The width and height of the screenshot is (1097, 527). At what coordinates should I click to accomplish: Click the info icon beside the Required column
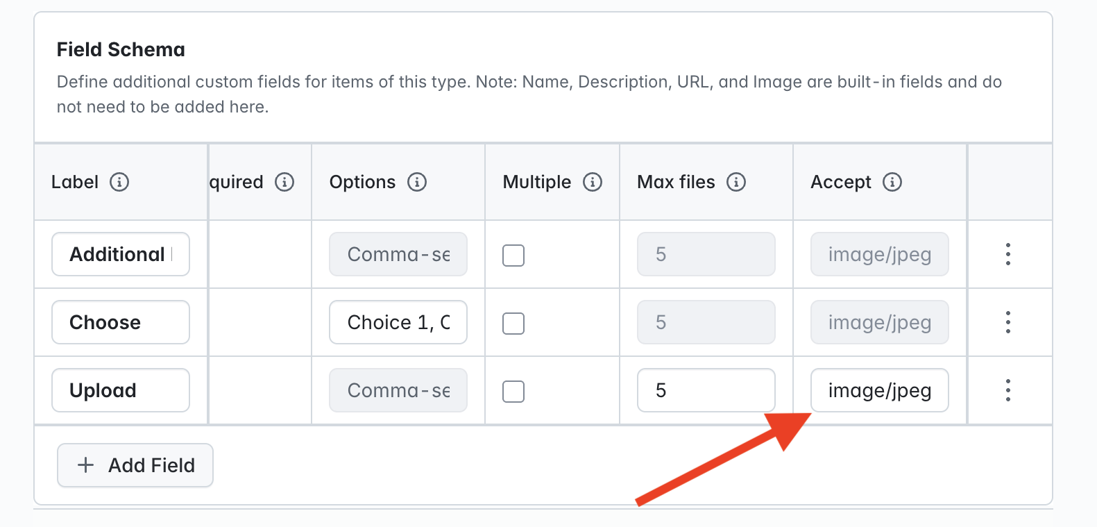click(284, 182)
